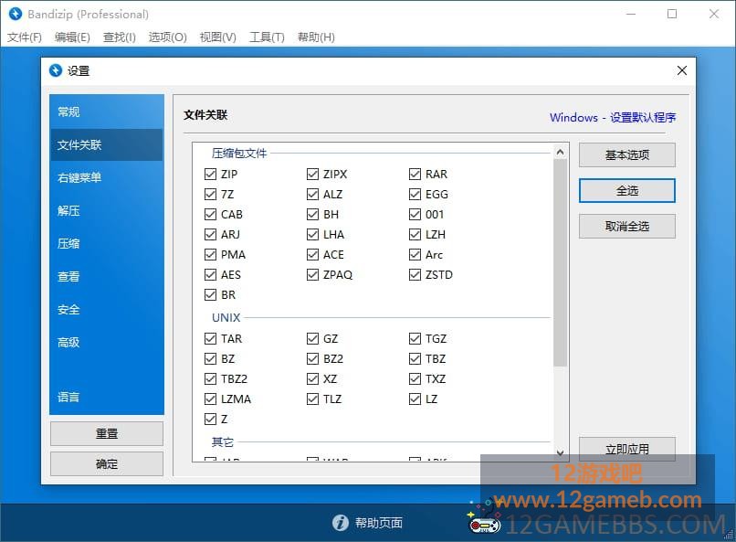Viewport: 736px width, 542px height.
Task: Click the file list scrollbar up arrow
Action: click(560, 152)
